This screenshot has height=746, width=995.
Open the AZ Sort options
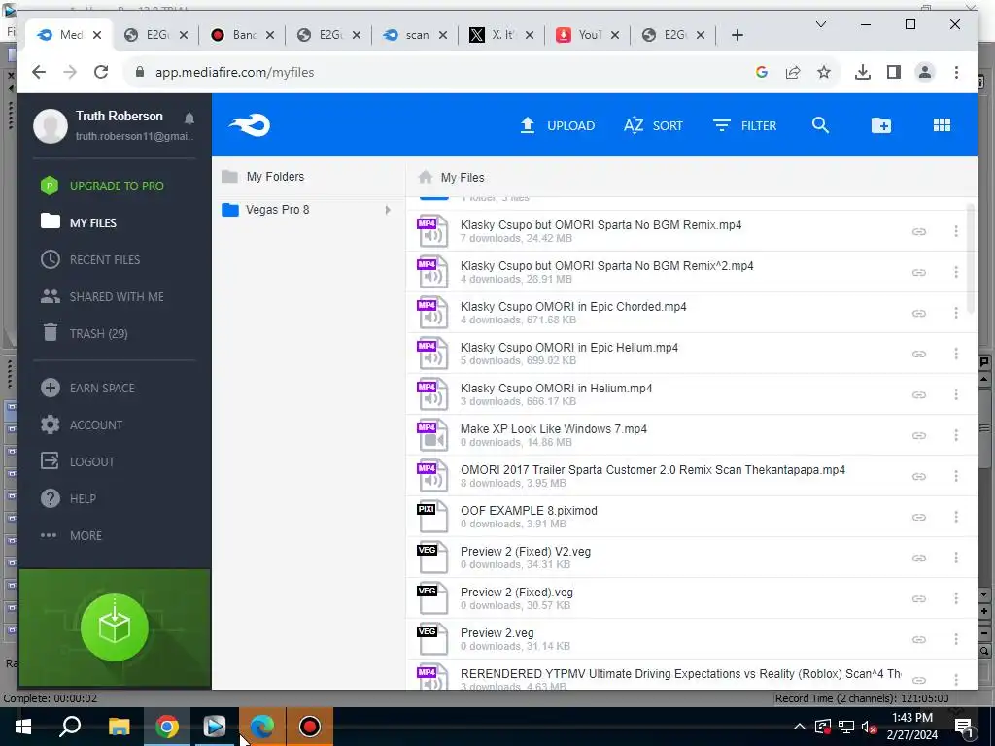click(653, 125)
